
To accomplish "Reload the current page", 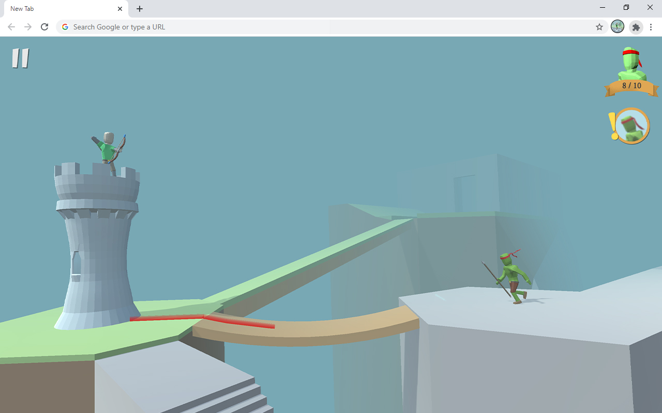I will pos(44,27).
